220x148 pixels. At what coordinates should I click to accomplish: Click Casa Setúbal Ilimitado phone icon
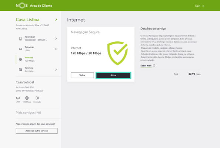coord(37,98)
